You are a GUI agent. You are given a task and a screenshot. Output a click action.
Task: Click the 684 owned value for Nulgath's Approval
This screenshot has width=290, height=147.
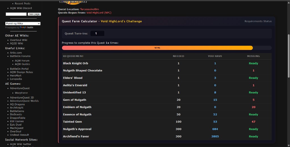[x=215, y=129]
